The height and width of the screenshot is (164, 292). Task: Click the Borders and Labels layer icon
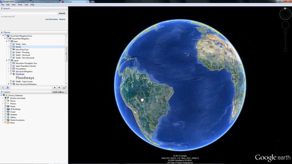coord(8,98)
